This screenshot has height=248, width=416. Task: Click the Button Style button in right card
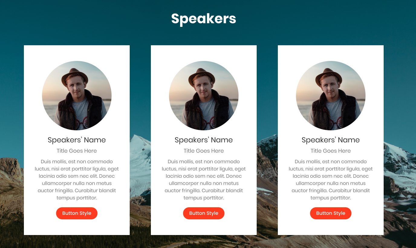tap(331, 213)
